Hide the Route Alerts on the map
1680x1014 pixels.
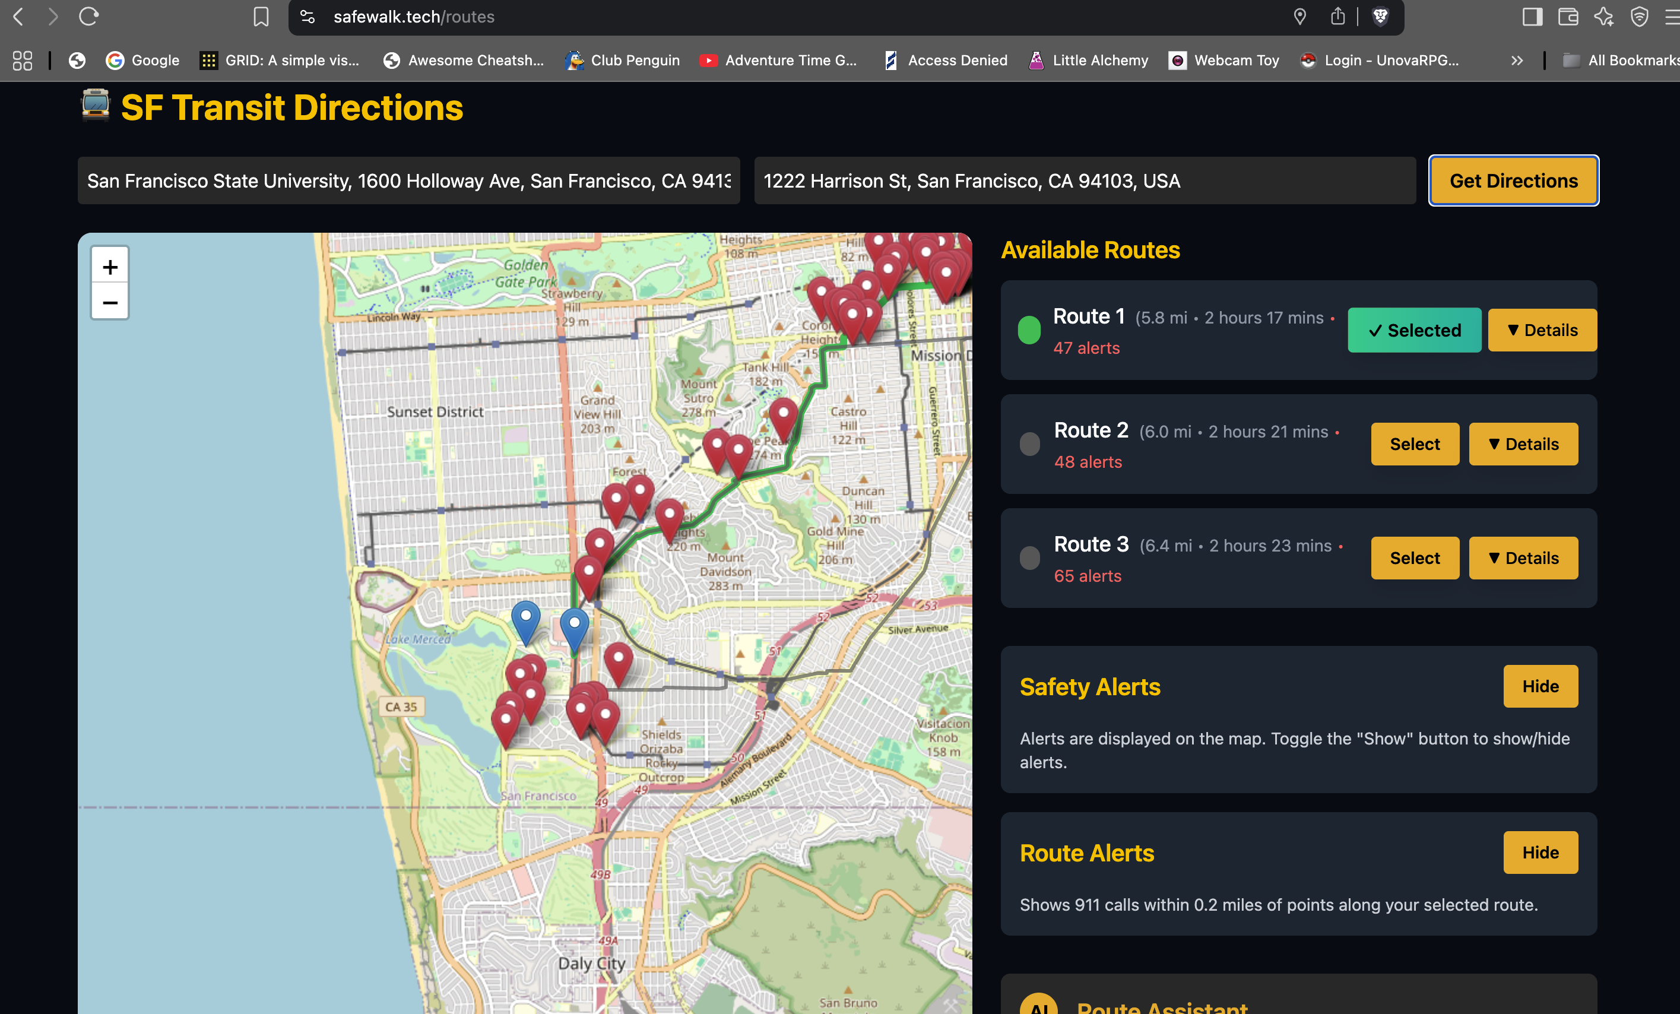[x=1539, y=853]
